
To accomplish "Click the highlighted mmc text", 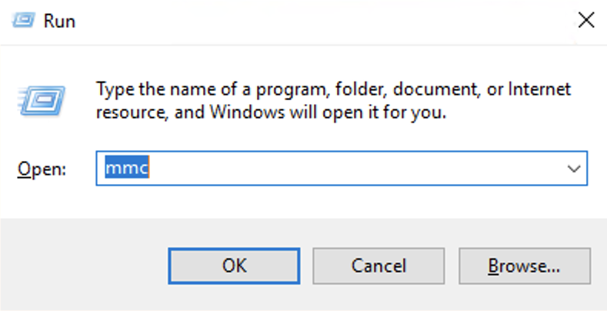I will (127, 168).
